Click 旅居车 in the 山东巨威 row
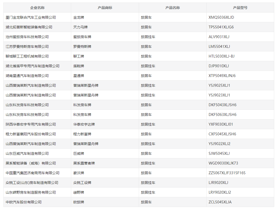Screen dimensions: 276x209 [x=146, y=153]
